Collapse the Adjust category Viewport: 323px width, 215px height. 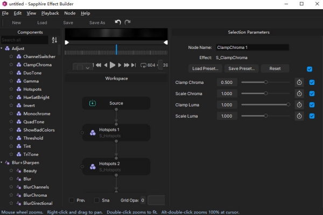pyautogui.click(x=2, y=48)
